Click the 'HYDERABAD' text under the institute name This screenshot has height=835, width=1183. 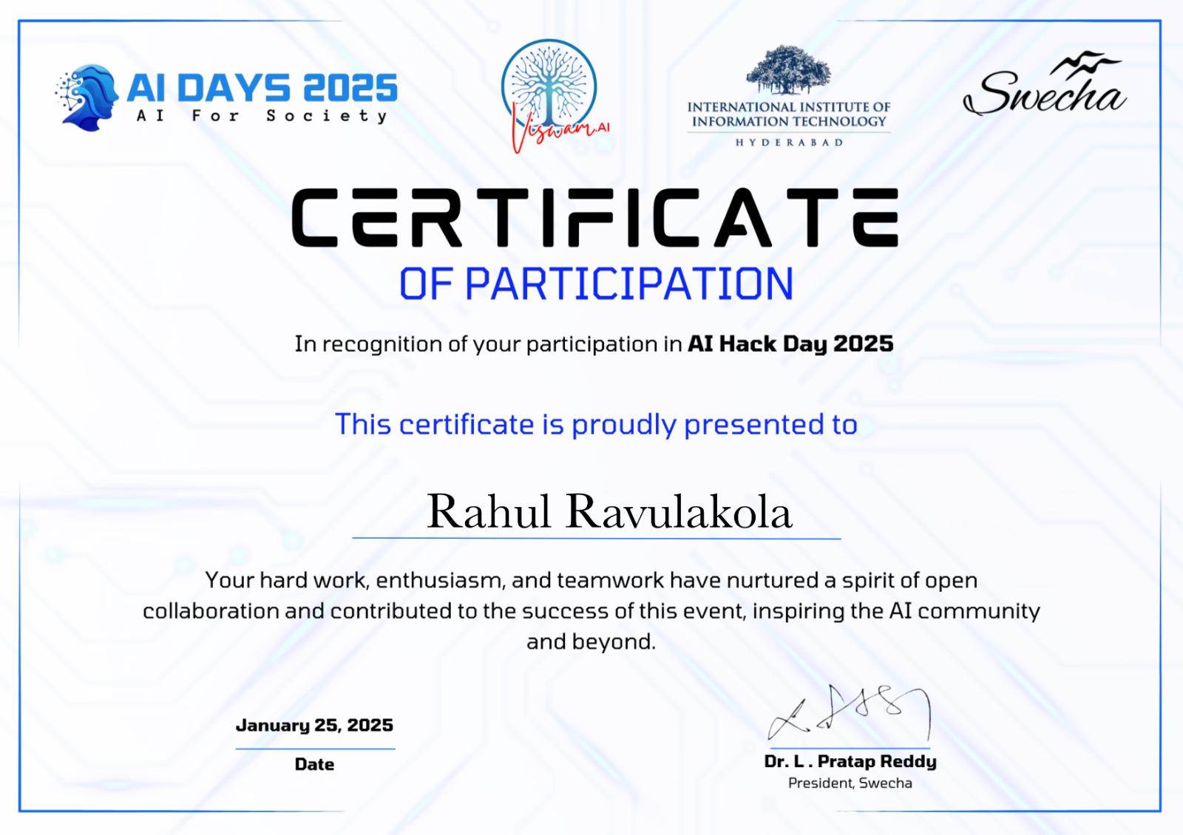click(x=789, y=143)
